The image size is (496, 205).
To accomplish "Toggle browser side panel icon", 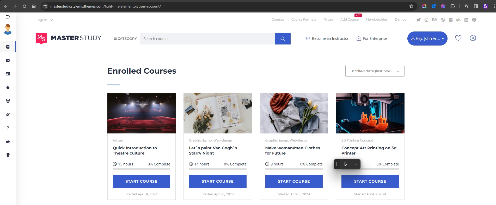I will click(x=476, y=6).
